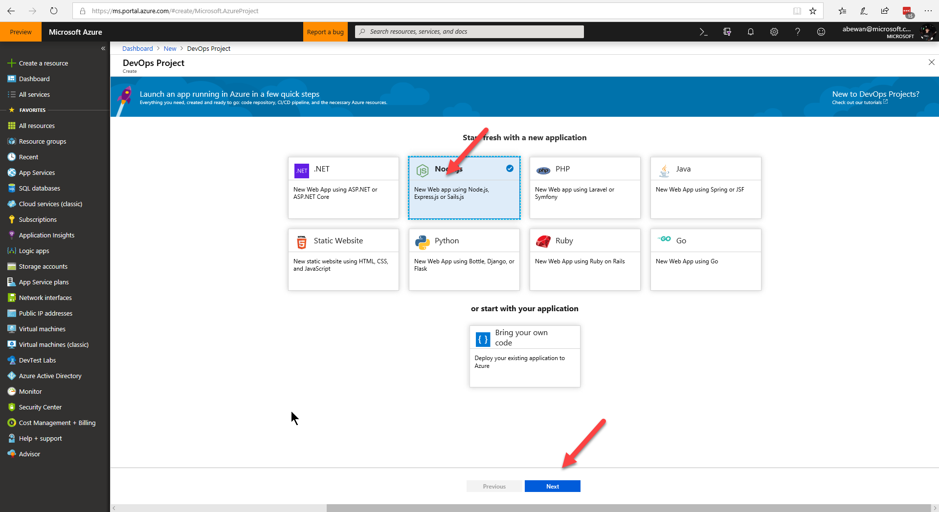Click the All resources grid icon
Screen dimensions: 939x512
coord(12,126)
